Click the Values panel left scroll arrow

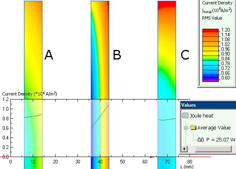tap(184, 149)
